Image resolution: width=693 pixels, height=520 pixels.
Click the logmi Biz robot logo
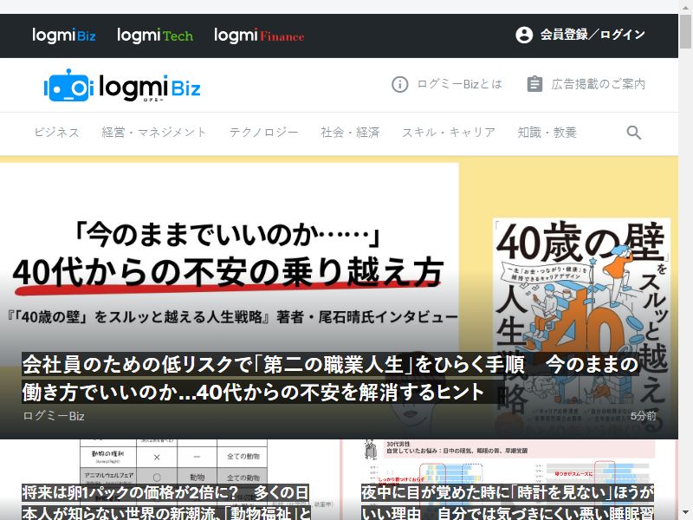(x=122, y=85)
